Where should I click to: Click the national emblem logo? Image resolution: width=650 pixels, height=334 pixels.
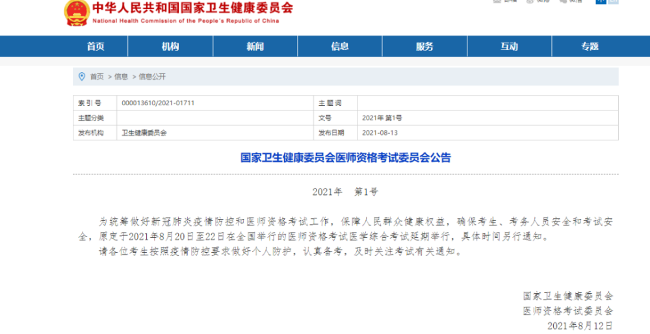point(77,13)
